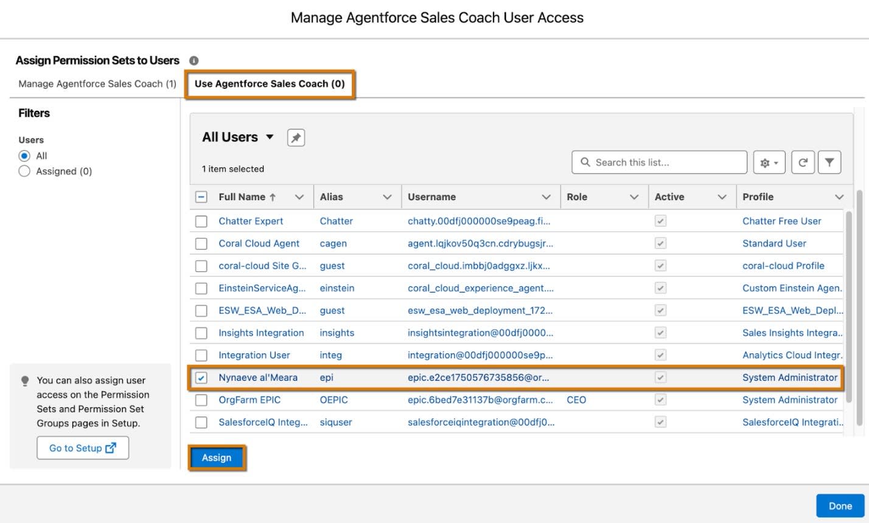Open Nynaeve al'Meara user record
The height and width of the screenshot is (523, 869).
(x=258, y=378)
